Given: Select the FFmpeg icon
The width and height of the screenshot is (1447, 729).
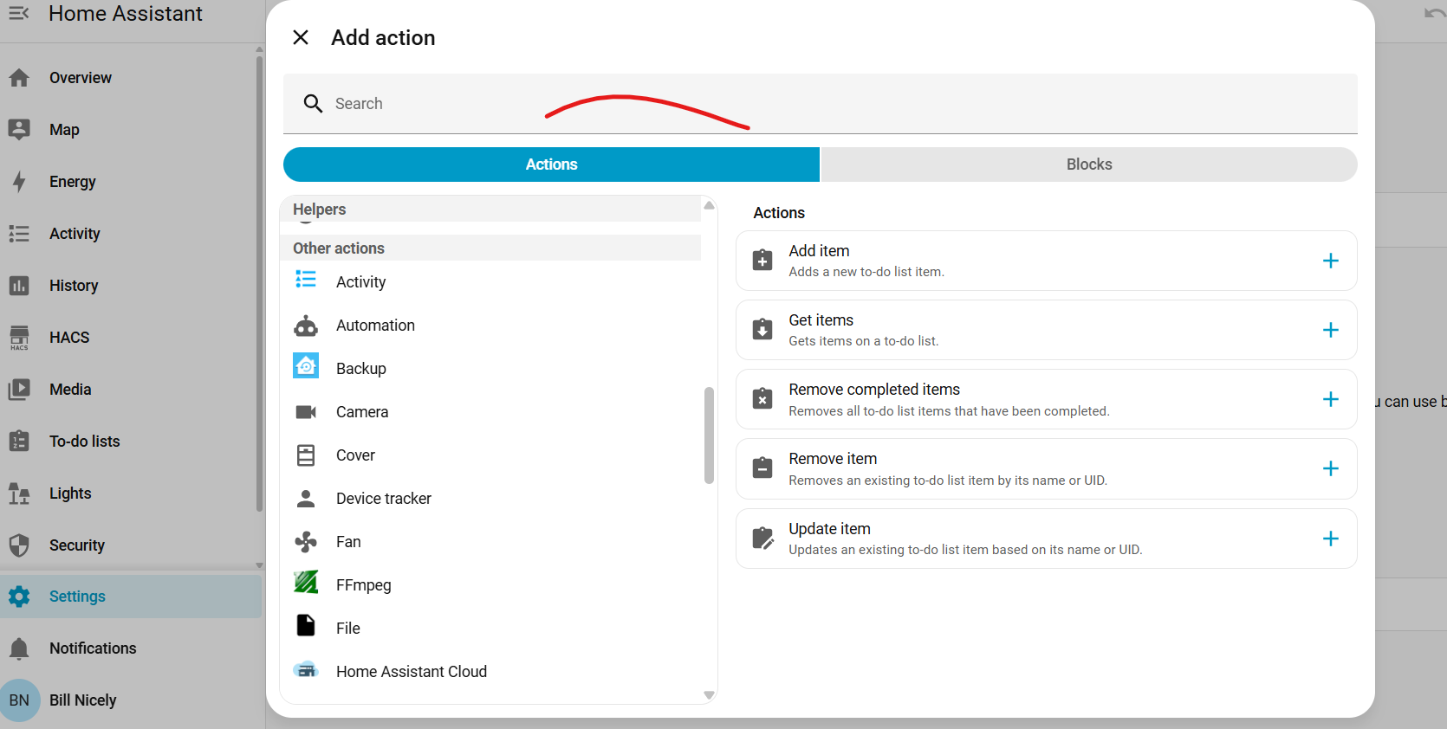Looking at the screenshot, I should (306, 582).
